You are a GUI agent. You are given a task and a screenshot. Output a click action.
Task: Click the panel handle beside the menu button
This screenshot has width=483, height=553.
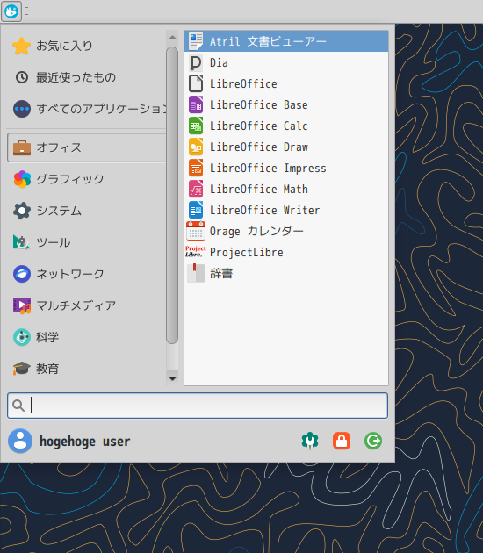pyautogui.click(x=26, y=11)
